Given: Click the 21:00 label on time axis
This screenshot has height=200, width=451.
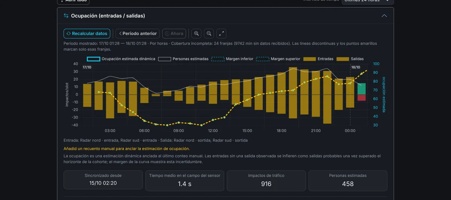Looking at the screenshot, I should click(316, 131).
